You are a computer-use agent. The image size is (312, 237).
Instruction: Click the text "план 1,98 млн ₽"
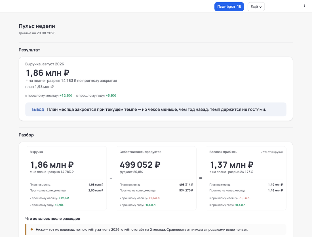click(x=39, y=87)
